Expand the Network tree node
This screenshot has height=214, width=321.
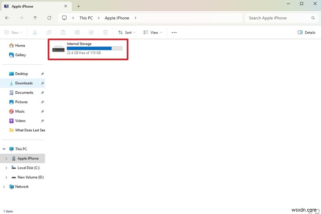tap(4, 187)
